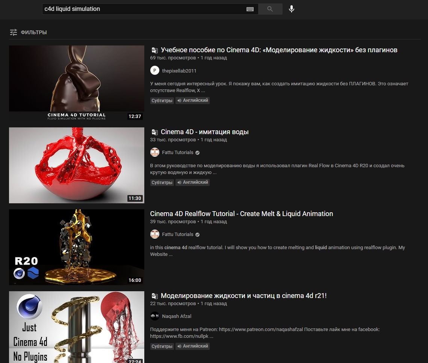Click '33 тыс. просмотров • 1 год назад'
Image resolution: width=428 pixels, height=363 pixels.
pyautogui.click(x=188, y=140)
